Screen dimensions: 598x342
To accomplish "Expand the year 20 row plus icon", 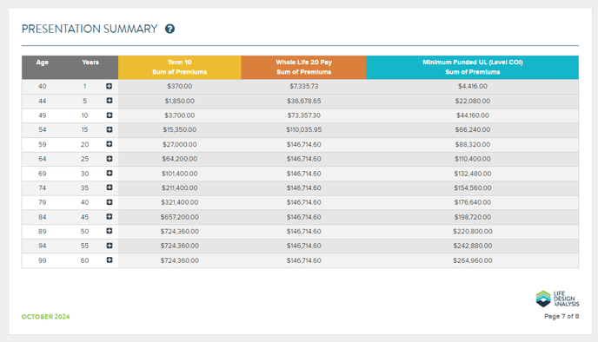I will coord(109,144).
